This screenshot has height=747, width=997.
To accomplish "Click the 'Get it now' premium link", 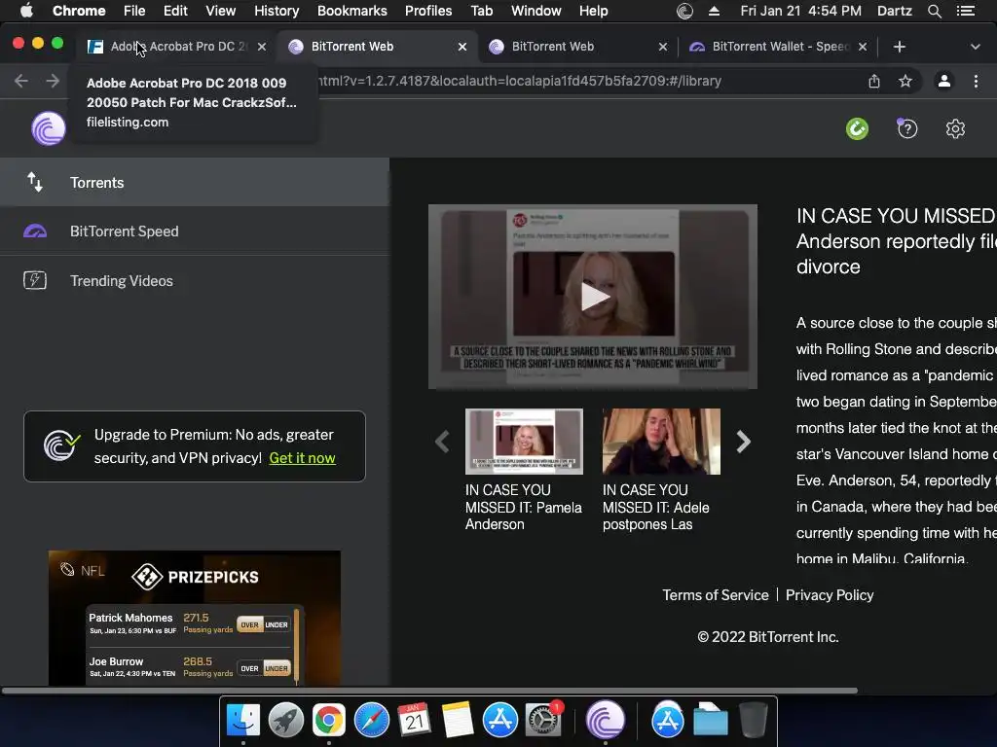I will coord(302,458).
